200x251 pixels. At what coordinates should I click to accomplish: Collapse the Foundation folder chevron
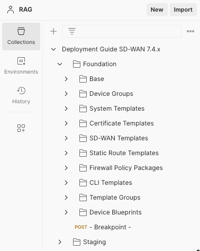coord(60,64)
